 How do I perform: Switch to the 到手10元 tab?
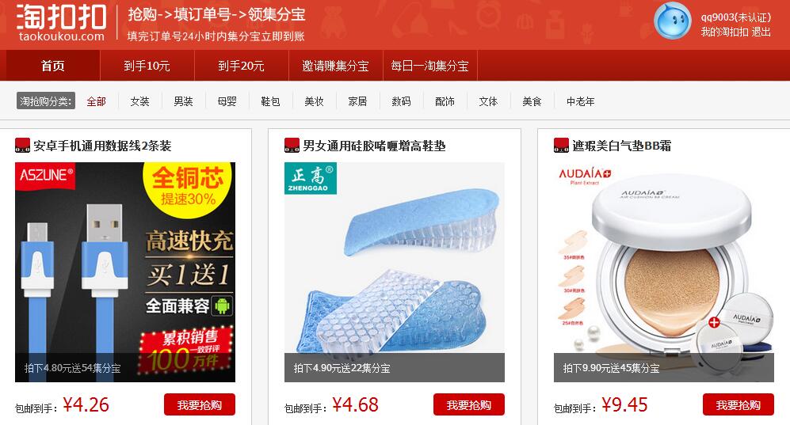(147, 66)
